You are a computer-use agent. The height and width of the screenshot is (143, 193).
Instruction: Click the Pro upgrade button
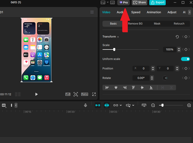coord(123,2)
